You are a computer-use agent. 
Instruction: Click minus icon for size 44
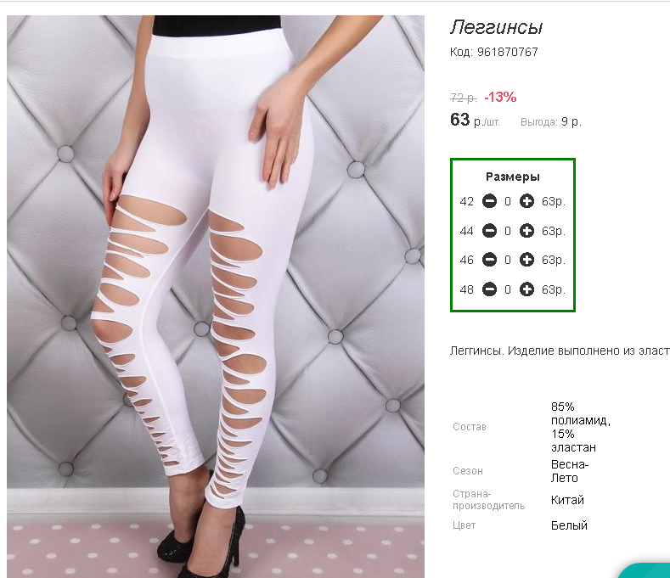[x=489, y=231]
